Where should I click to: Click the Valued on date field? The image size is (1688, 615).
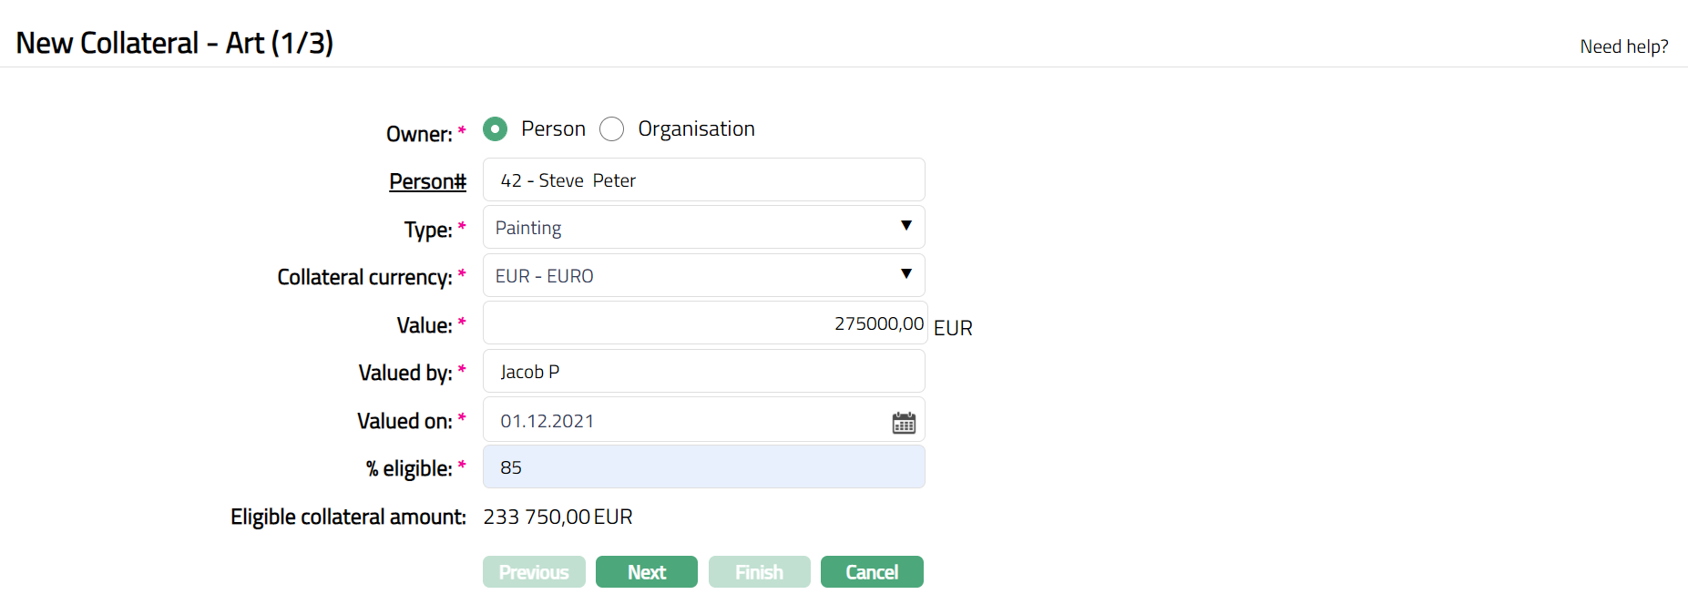683,420
